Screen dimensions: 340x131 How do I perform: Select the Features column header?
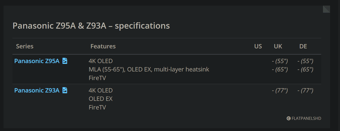tap(103, 46)
